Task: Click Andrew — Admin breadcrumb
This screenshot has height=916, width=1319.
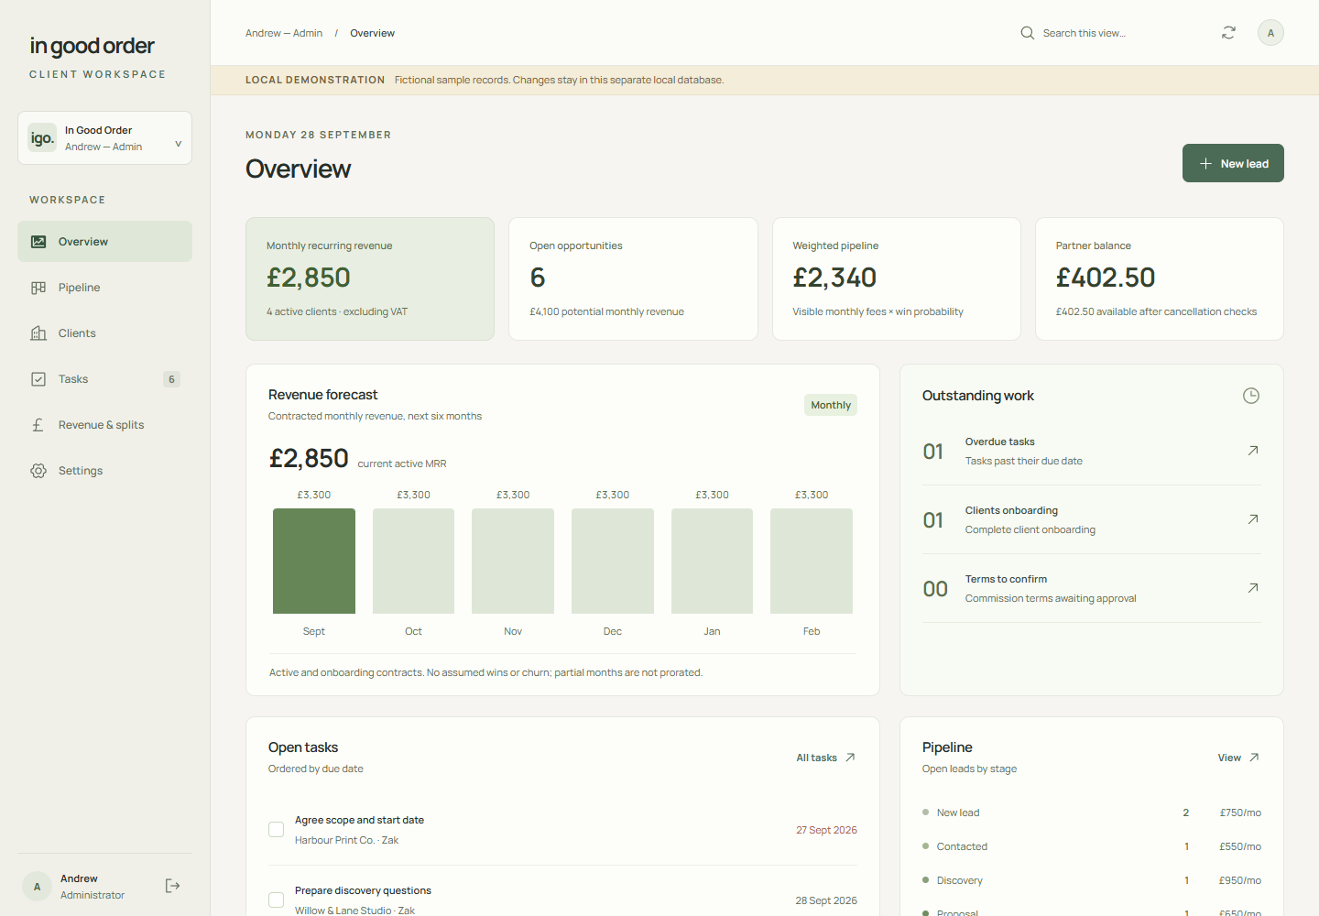Action: (284, 33)
